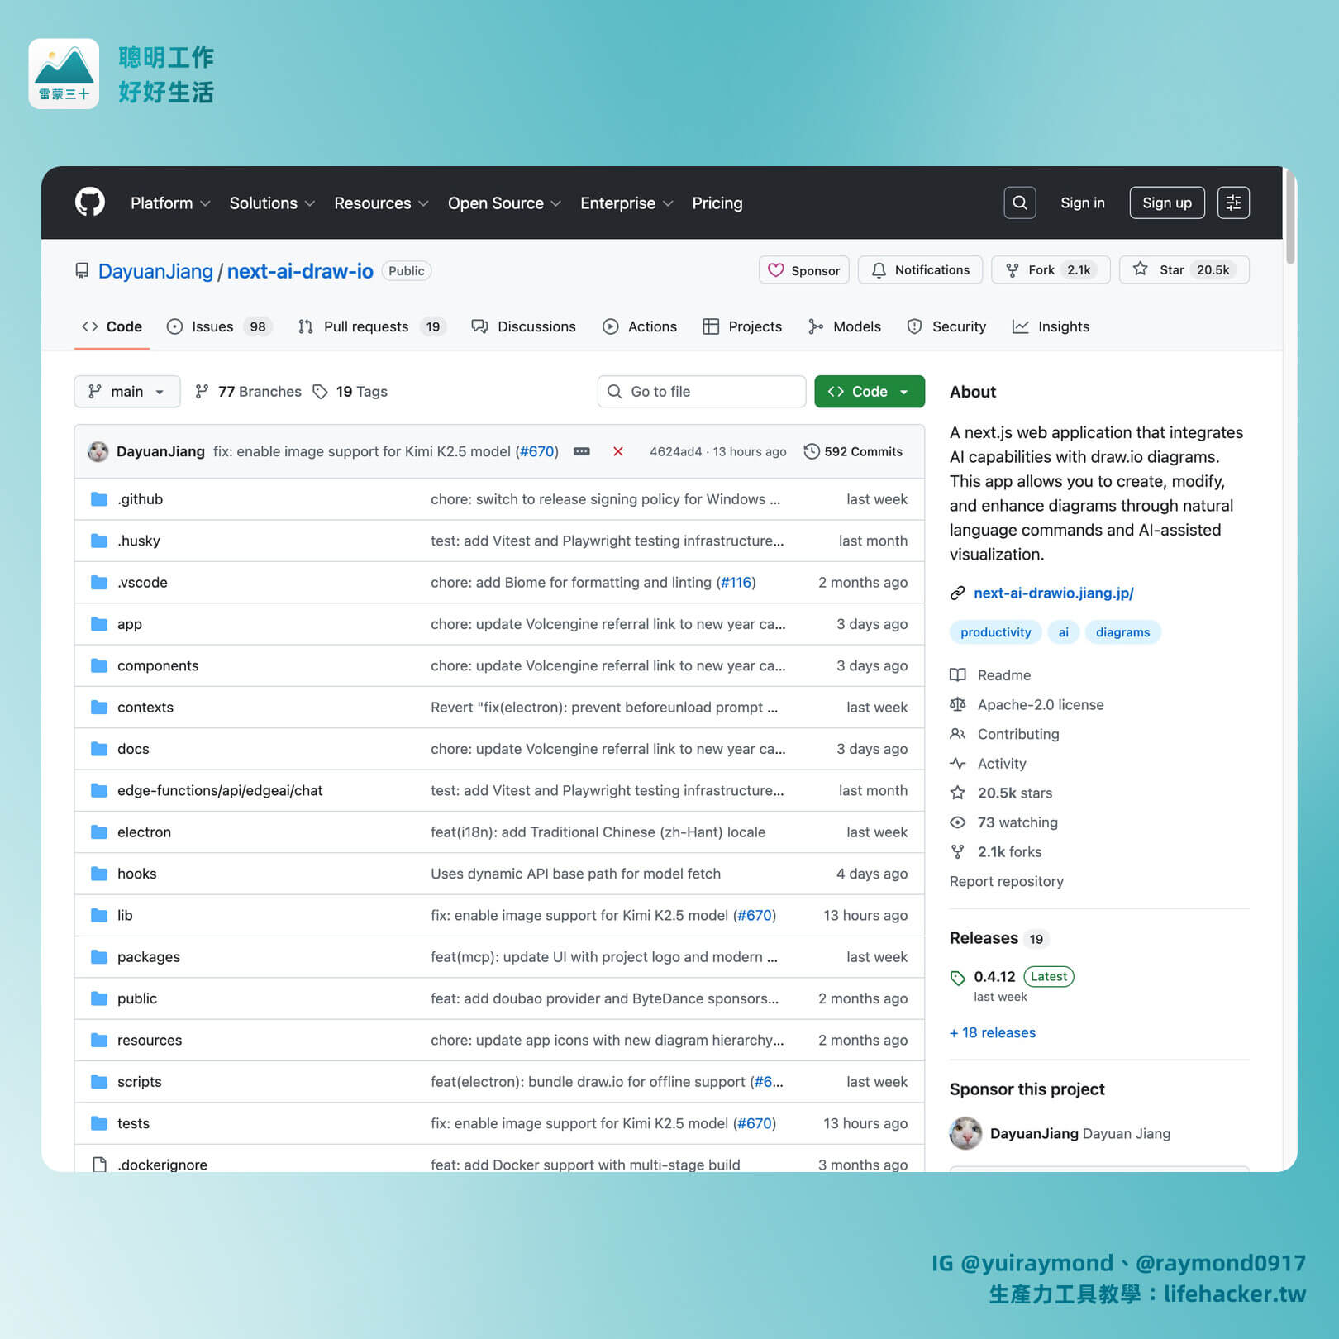Select the productivity topic tag
This screenshot has height=1339, width=1339.
995,631
